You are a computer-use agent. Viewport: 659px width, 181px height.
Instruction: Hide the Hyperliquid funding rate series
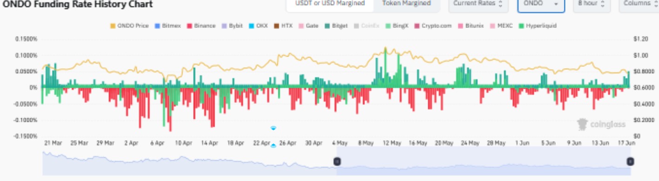tap(537, 26)
